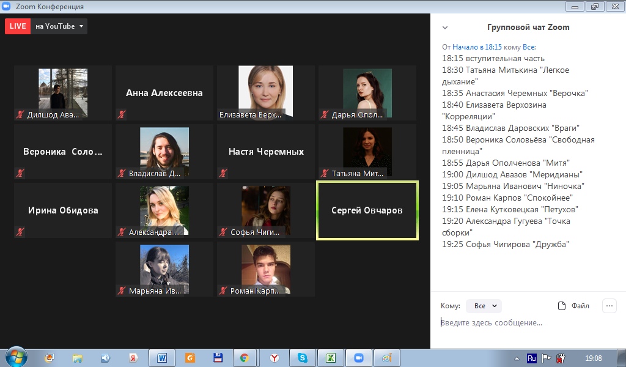
Task: Click muted microphone icon on Роман Карп tile
Action: click(x=223, y=291)
